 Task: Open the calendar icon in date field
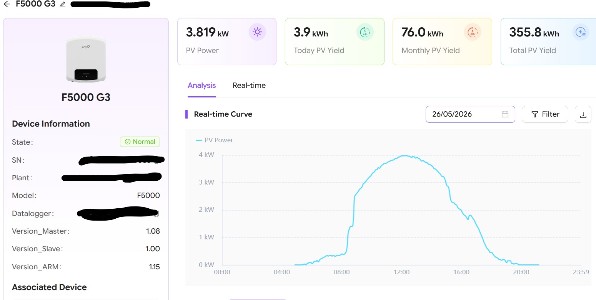(x=505, y=114)
